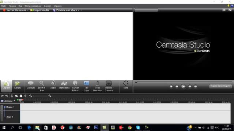Open the Сервис menu
The height and width of the screenshot is (131, 234).
(x=48, y=6)
